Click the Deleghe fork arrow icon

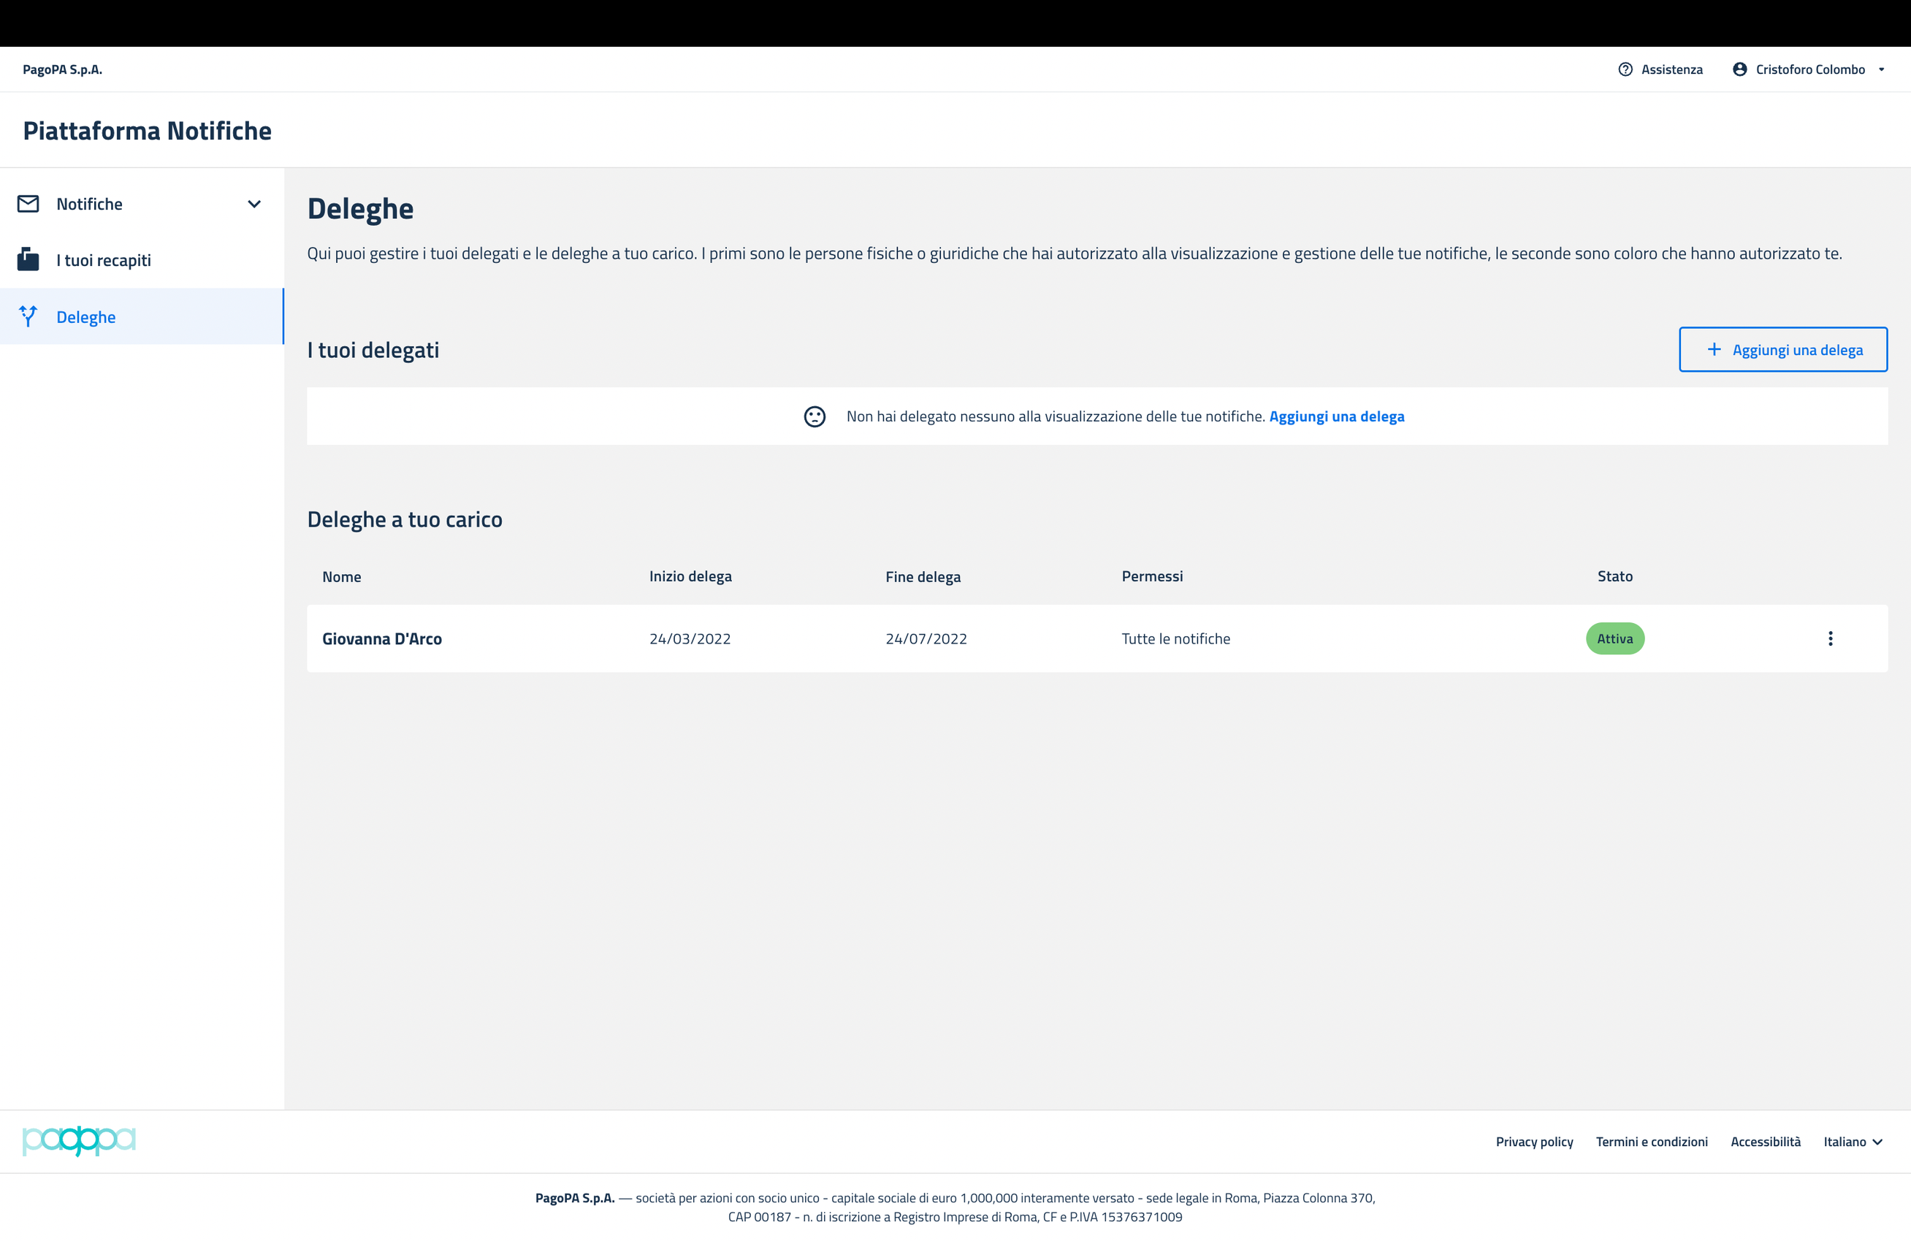point(28,316)
